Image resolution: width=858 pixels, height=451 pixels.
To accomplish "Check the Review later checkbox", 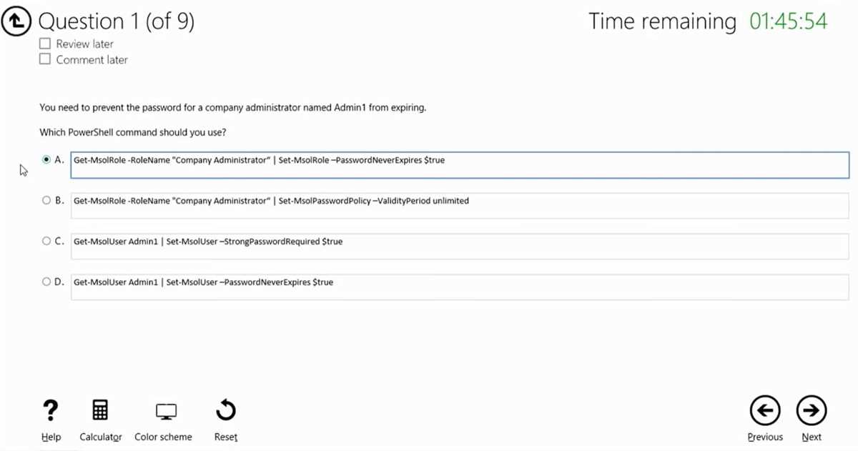I will pyautogui.click(x=45, y=44).
